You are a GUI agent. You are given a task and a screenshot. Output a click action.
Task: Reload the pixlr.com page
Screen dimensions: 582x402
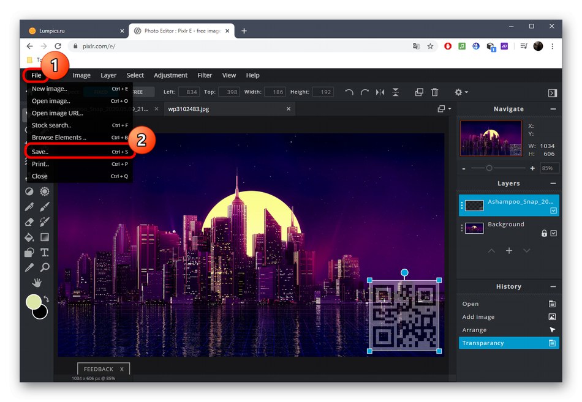[x=58, y=46]
